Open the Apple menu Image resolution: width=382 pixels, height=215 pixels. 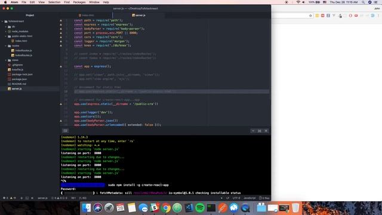[x=5, y=2]
